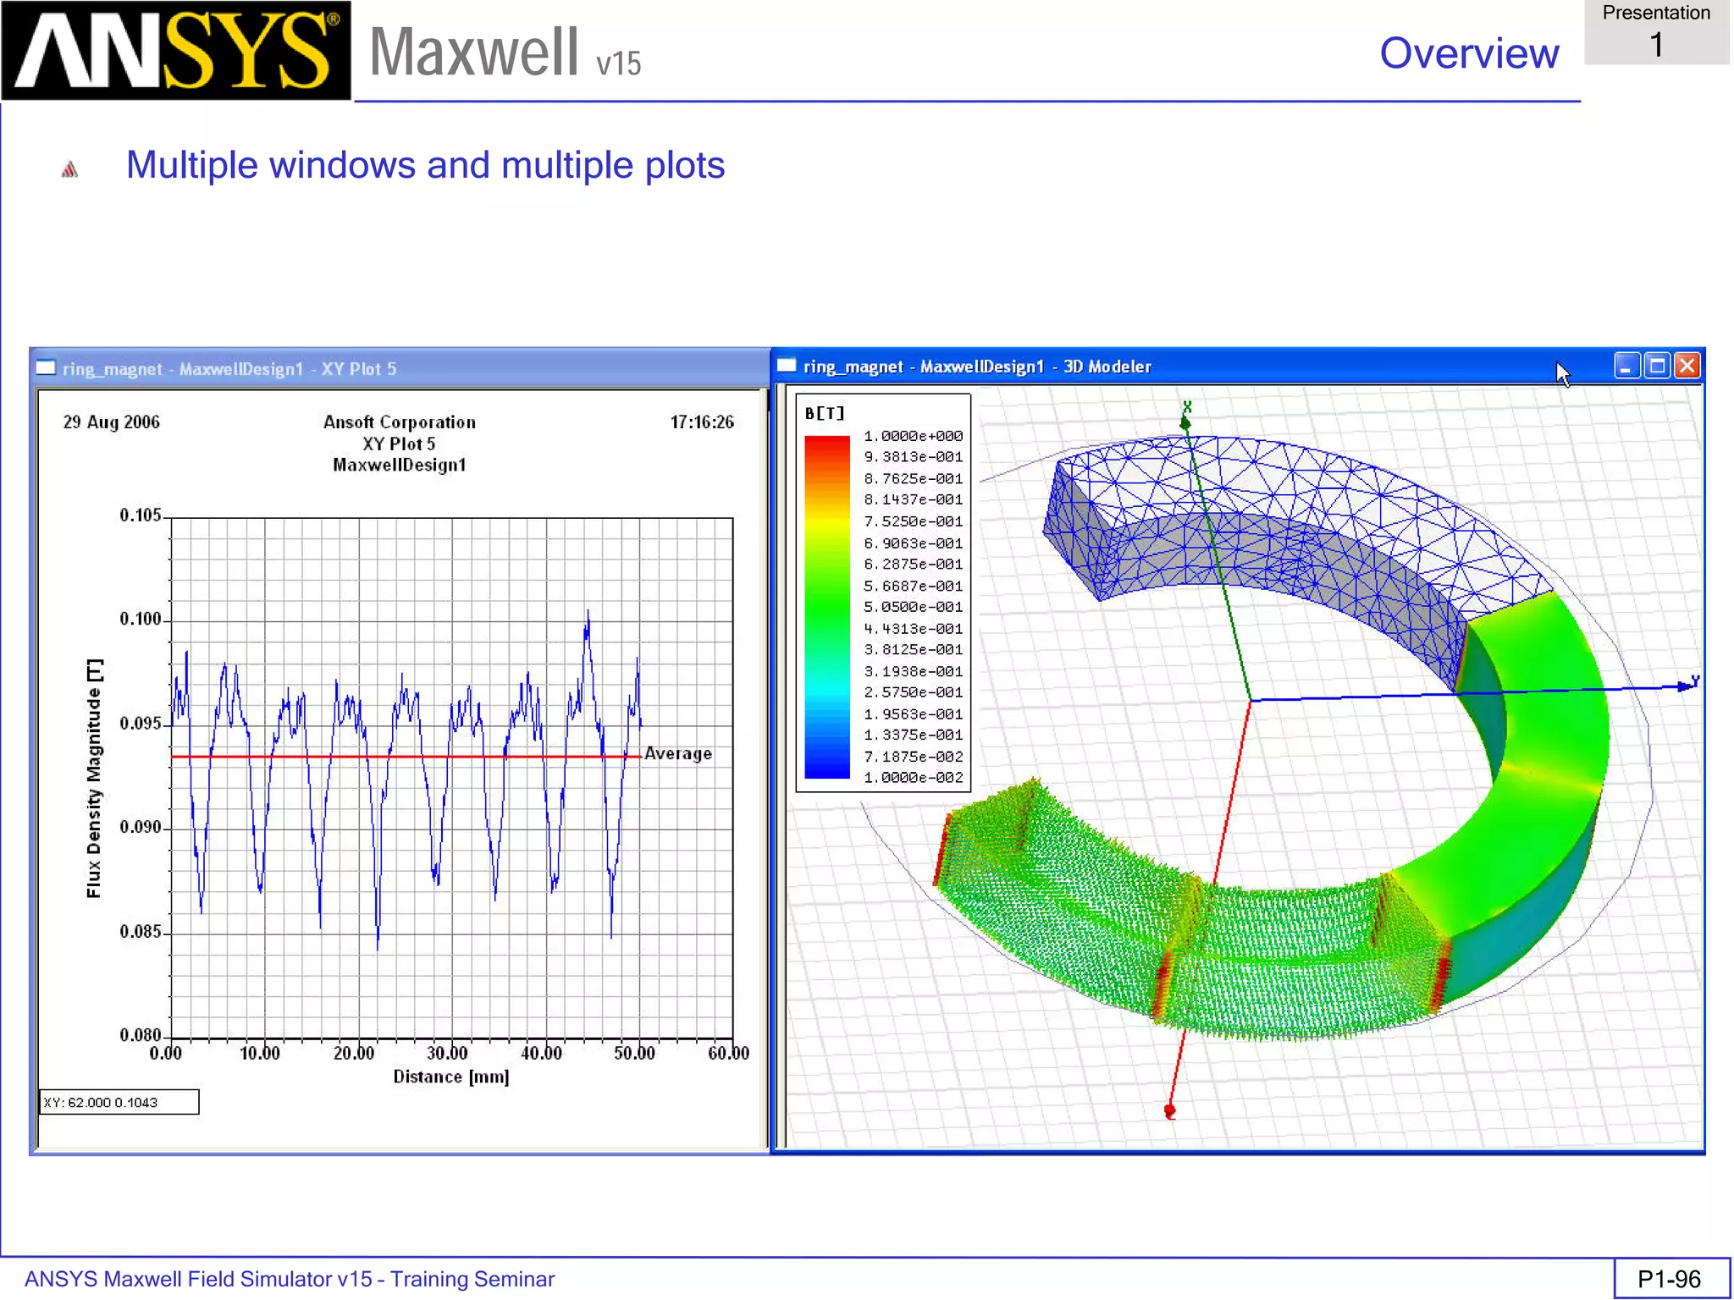Viewport: 1734px width, 1300px height.
Task: Click the Ansoft Corporation plot header
Action: click(400, 421)
